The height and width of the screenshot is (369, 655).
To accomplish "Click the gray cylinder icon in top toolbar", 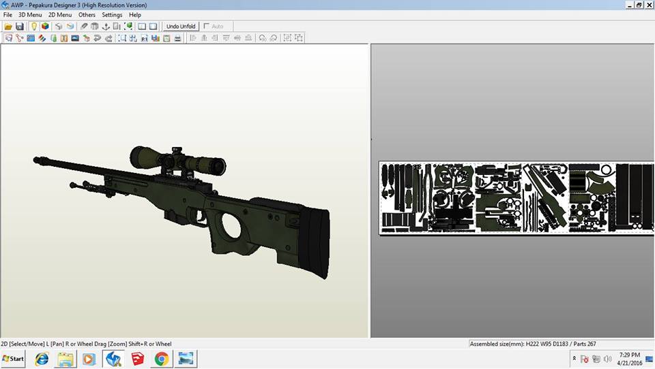I will coord(95,27).
